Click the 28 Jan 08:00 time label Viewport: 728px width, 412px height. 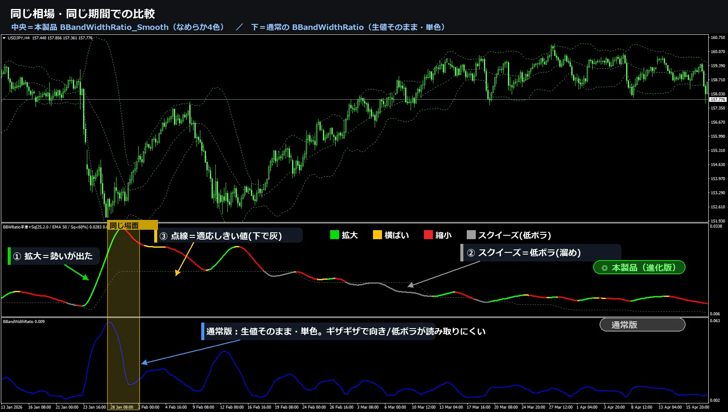coord(122,407)
